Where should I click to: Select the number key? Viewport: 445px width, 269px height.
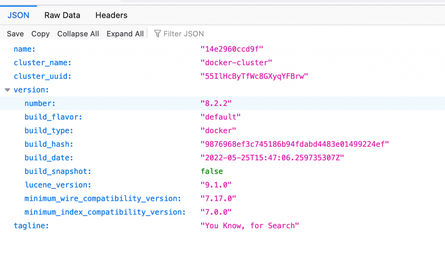point(40,103)
